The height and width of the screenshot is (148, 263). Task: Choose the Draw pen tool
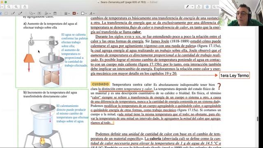pyautogui.click(x=20, y=13)
